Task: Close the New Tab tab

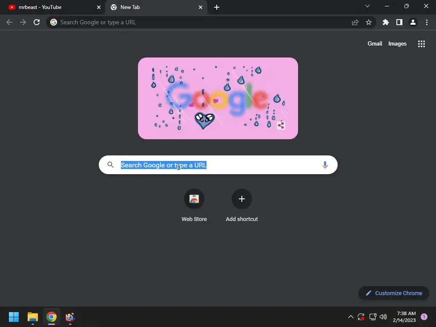Action: coord(201,7)
